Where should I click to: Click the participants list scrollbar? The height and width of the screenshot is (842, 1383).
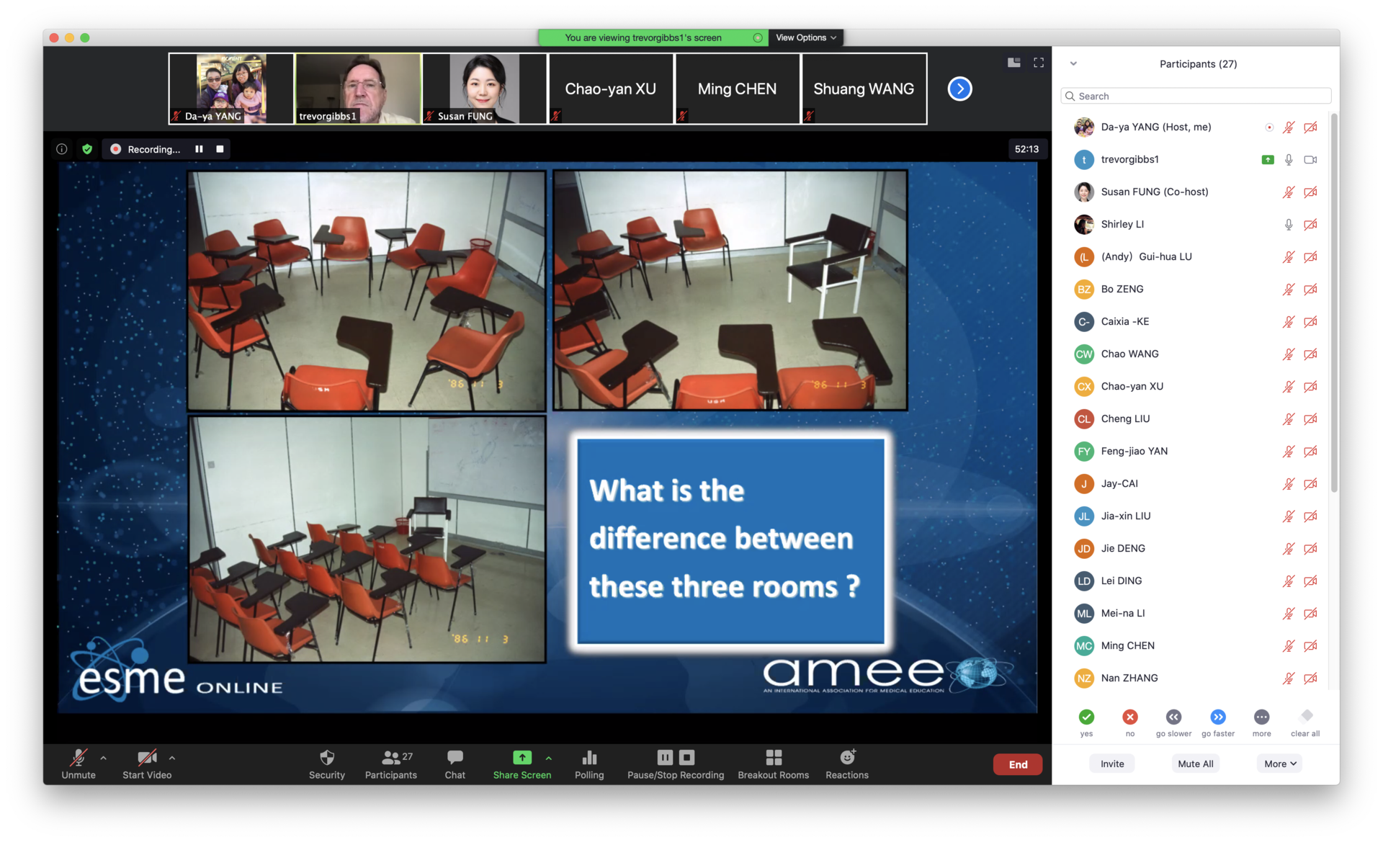1334,303
